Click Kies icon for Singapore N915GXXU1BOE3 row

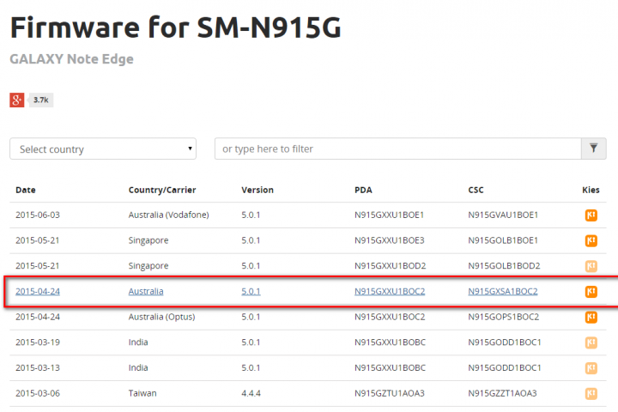point(591,240)
